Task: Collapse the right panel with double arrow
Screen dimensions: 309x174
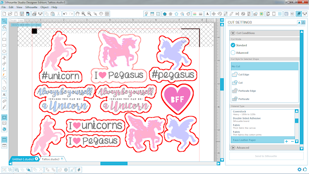Action: tap(222, 20)
